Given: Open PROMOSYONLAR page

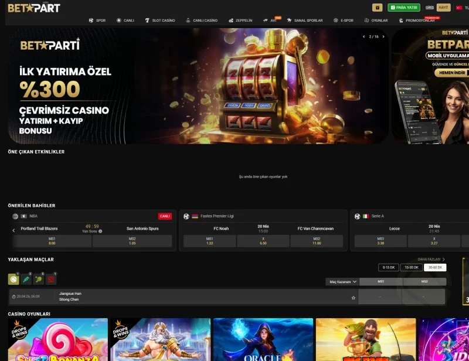Looking at the screenshot, I should (x=417, y=21).
